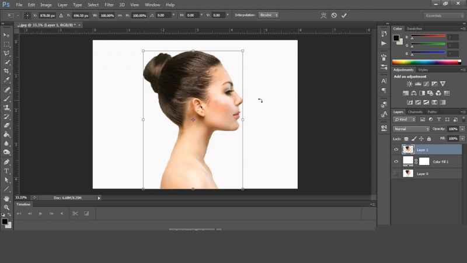
Task: Select the Horizontal Type tool
Action: (x=6, y=171)
